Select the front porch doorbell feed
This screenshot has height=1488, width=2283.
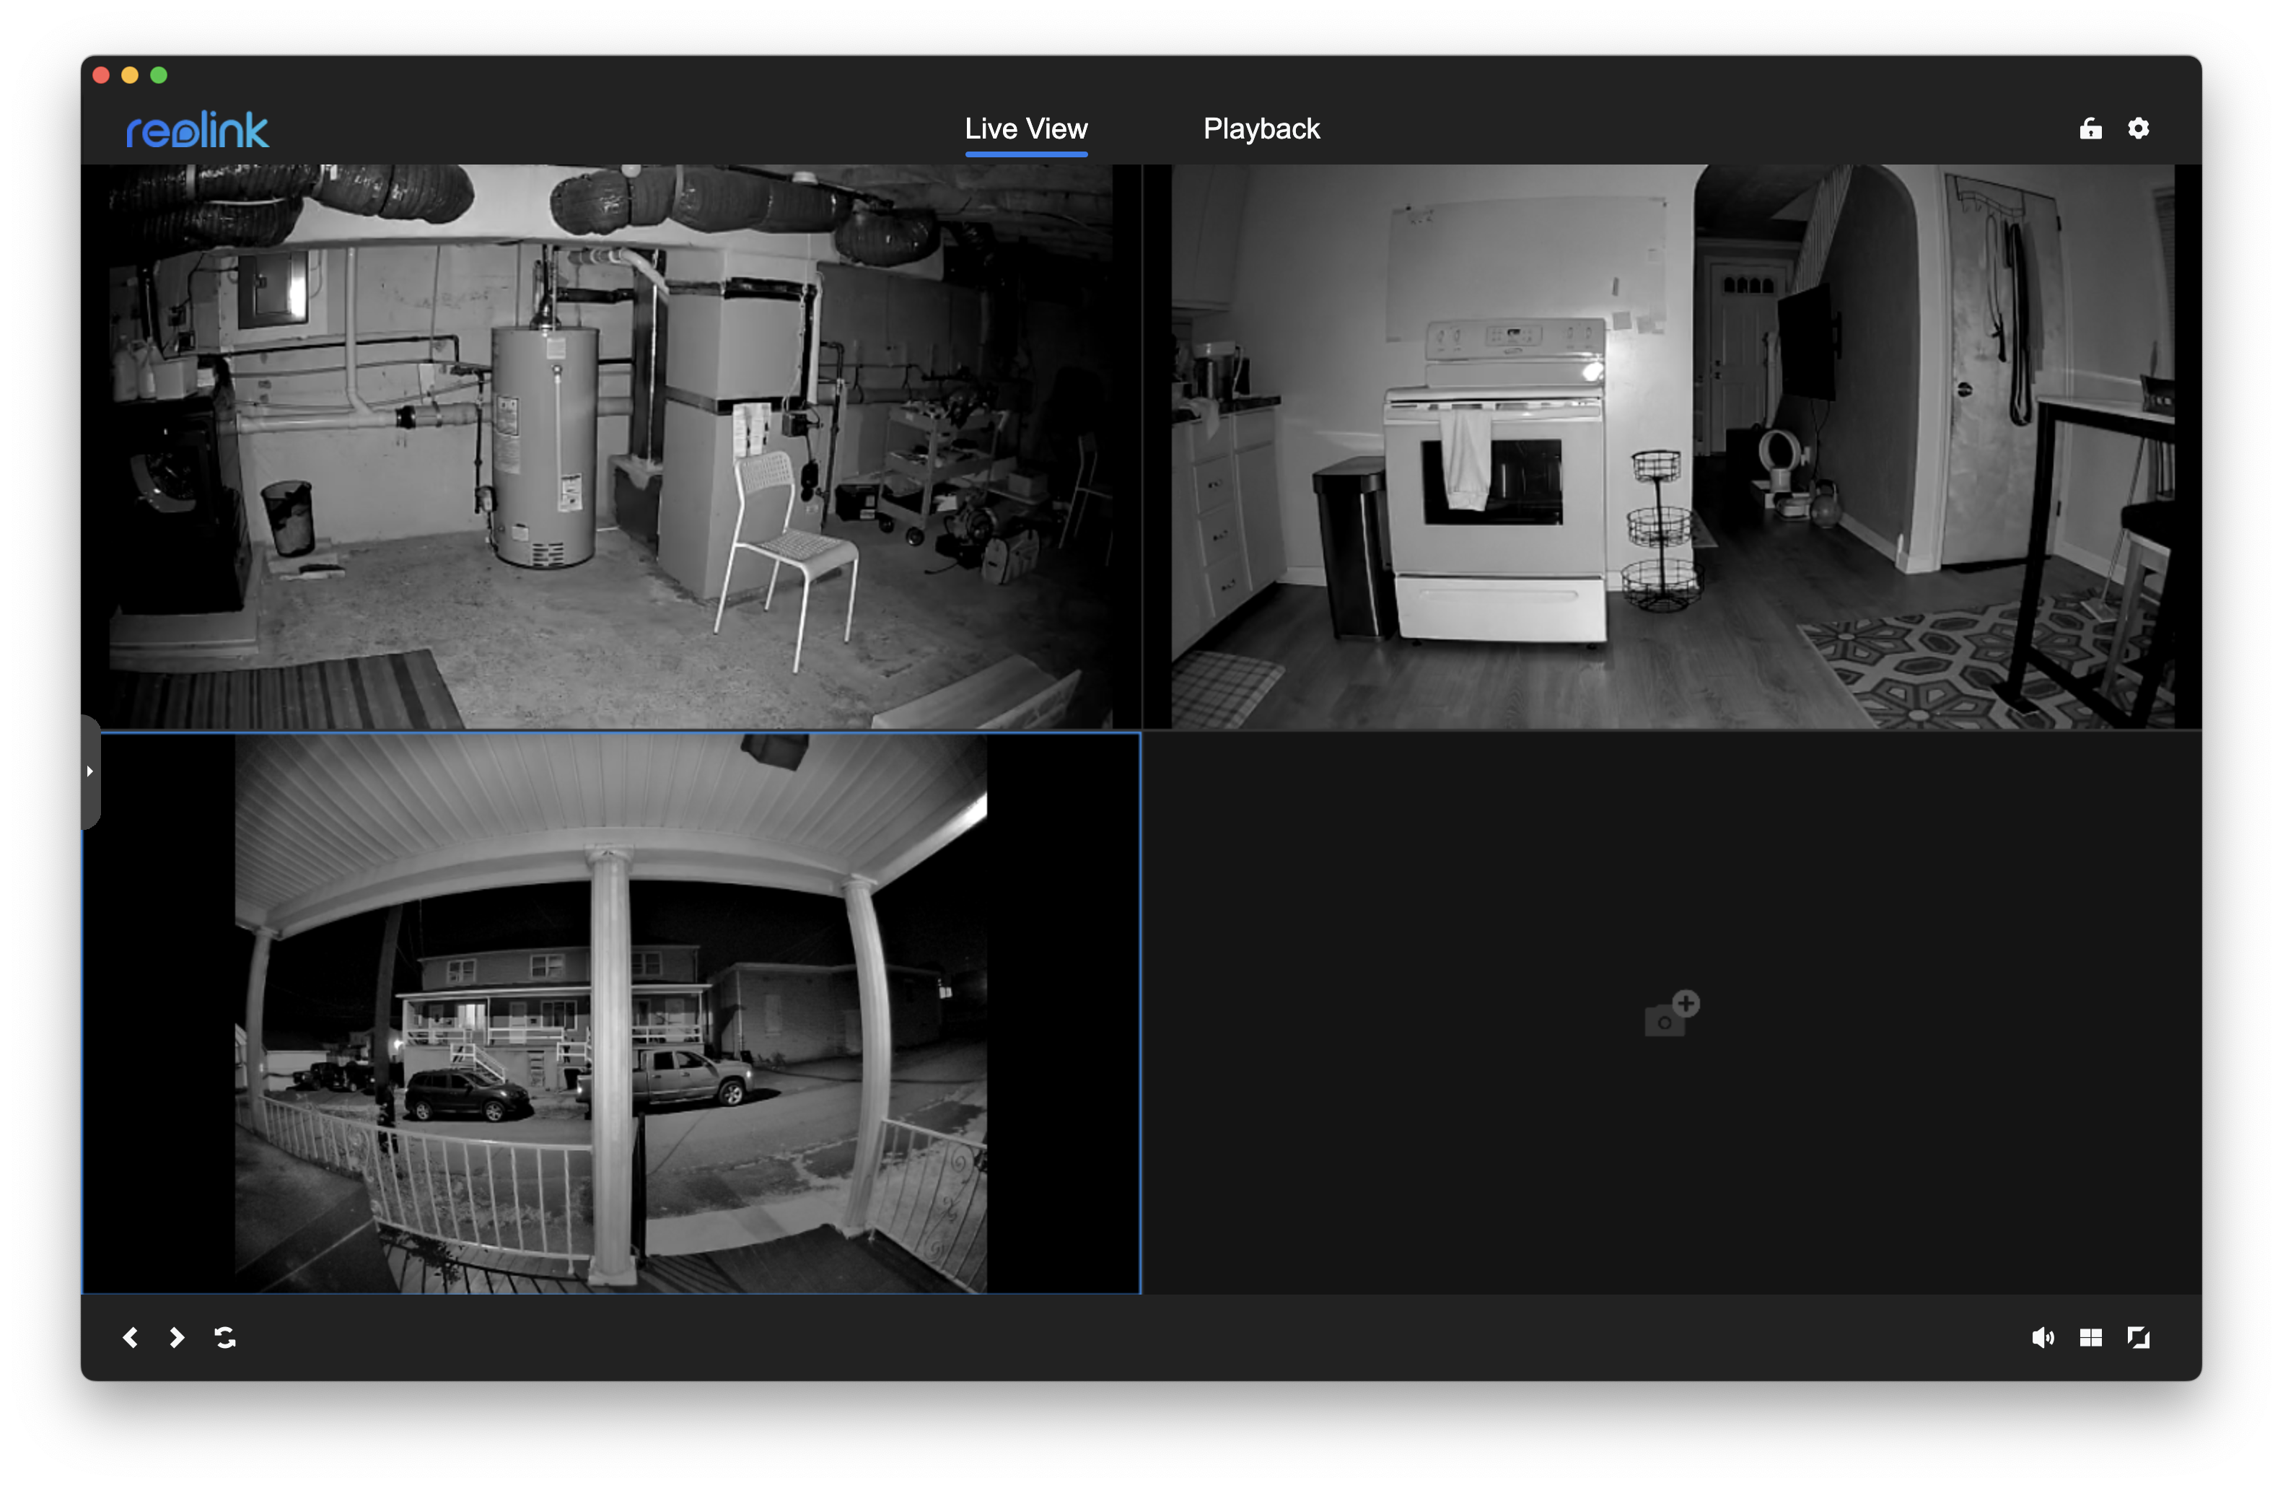coord(610,1013)
